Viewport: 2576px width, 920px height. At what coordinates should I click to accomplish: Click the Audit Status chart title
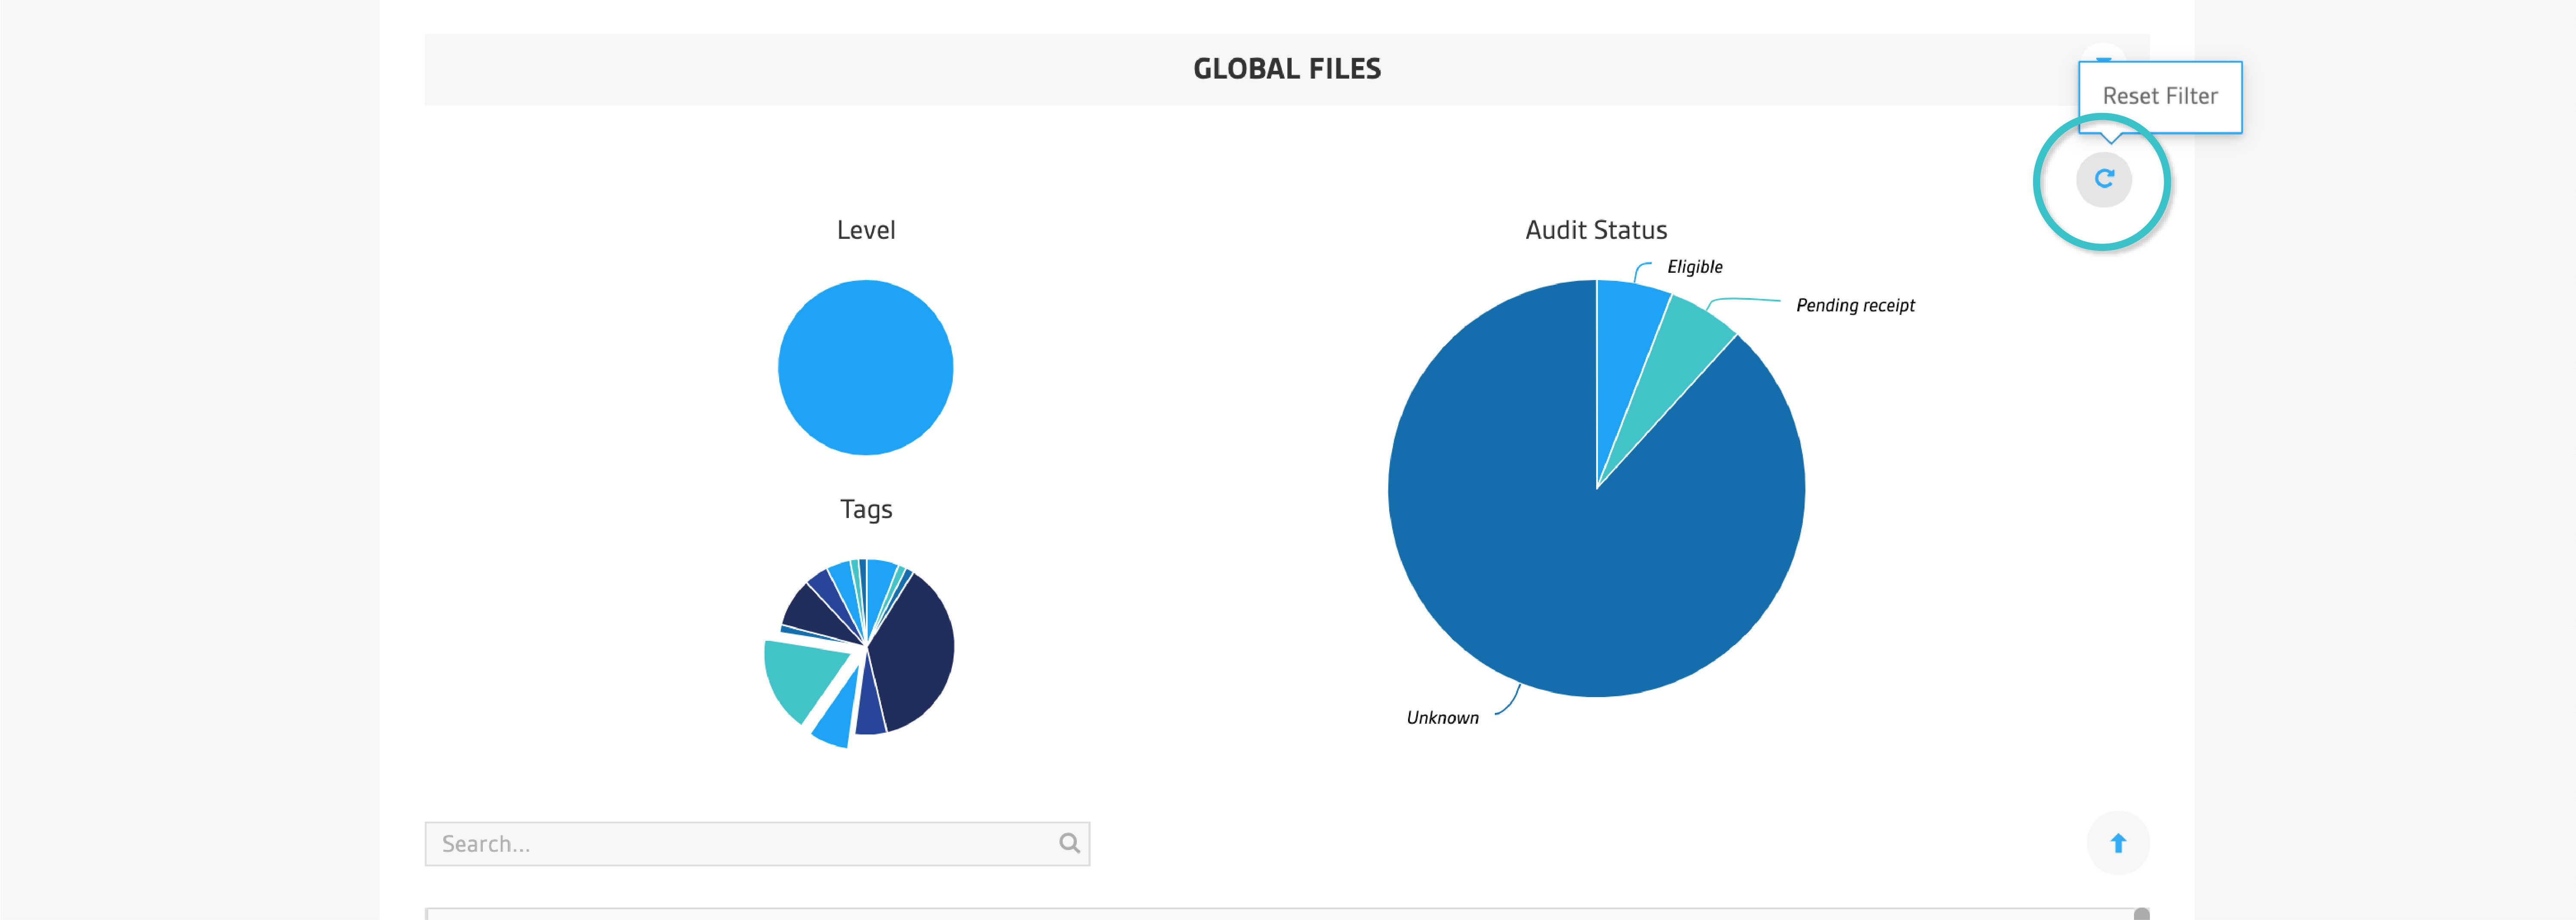1596,230
